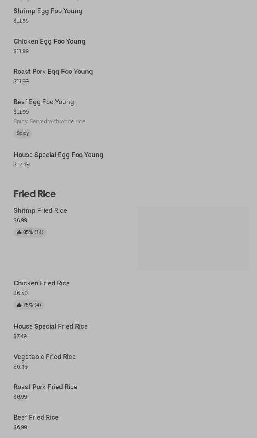Select Chicken Egg Foo Young
The height and width of the screenshot is (438, 257).
49,42
